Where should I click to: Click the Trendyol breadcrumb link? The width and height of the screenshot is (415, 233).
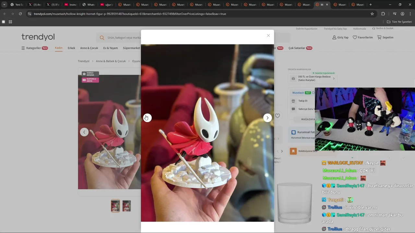[x=83, y=61]
